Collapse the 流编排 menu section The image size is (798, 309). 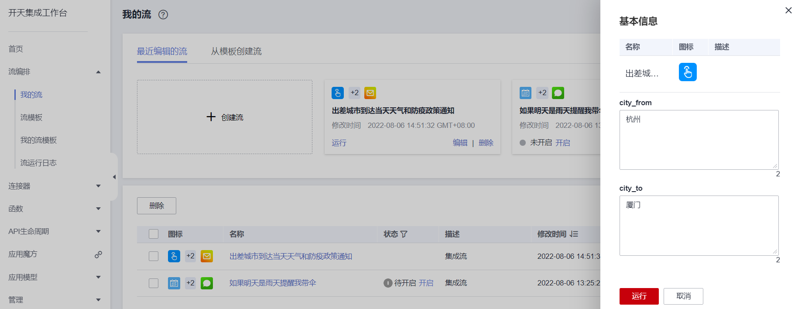98,72
